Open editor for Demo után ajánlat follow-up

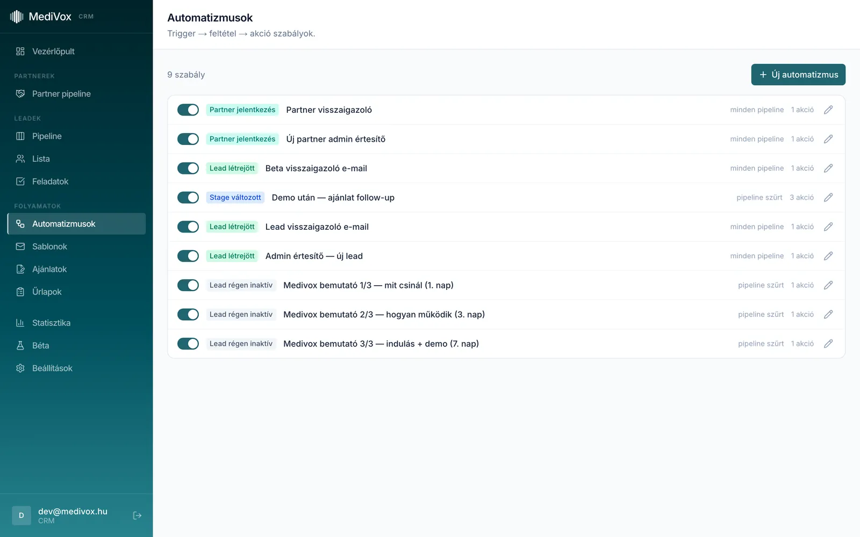828,198
